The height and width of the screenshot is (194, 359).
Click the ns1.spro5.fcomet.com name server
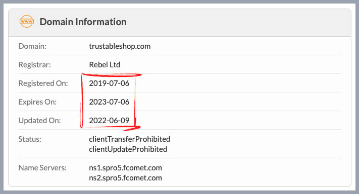(x=125, y=168)
